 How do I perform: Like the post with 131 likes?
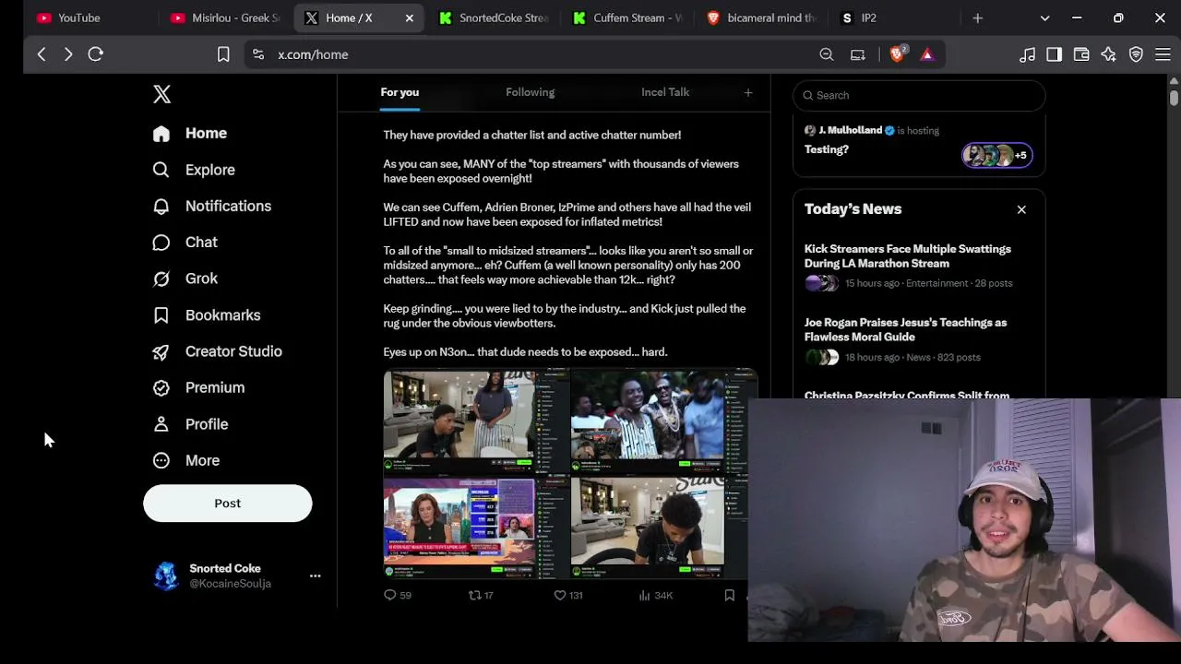click(567, 596)
